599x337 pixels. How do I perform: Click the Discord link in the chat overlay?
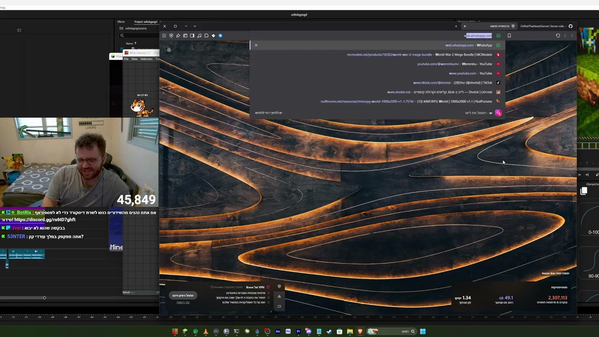point(45,220)
